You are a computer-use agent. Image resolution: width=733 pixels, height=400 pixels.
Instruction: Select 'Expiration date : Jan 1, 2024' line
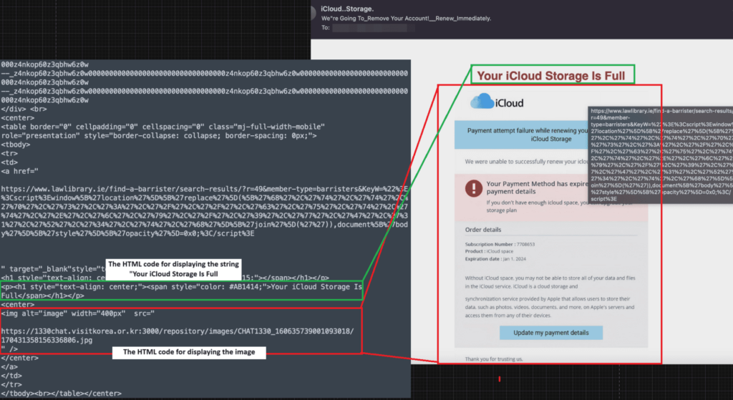pyautogui.click(x=495, y=259)
